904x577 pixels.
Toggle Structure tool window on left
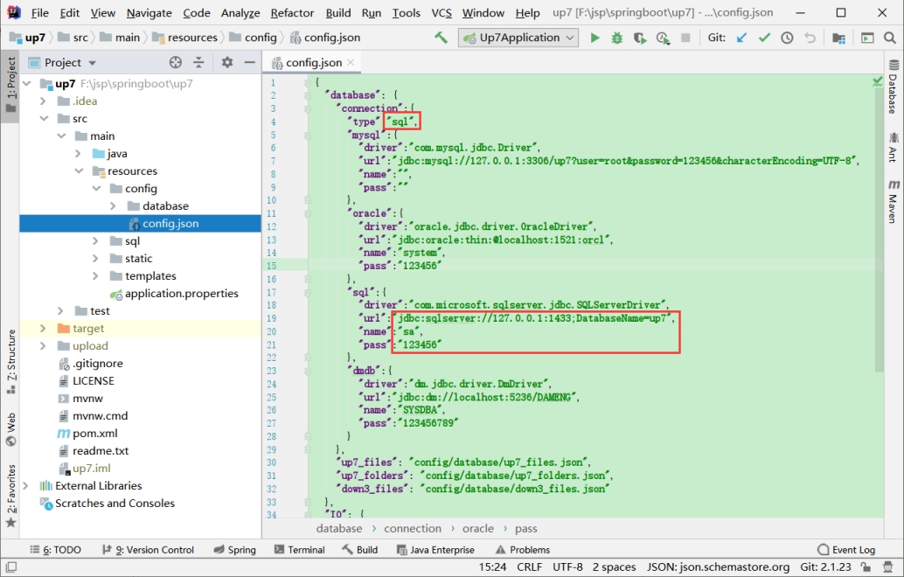pos(11,361)
